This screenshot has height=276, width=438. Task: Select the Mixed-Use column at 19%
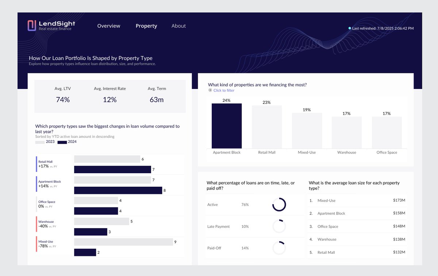click(307, 131)
